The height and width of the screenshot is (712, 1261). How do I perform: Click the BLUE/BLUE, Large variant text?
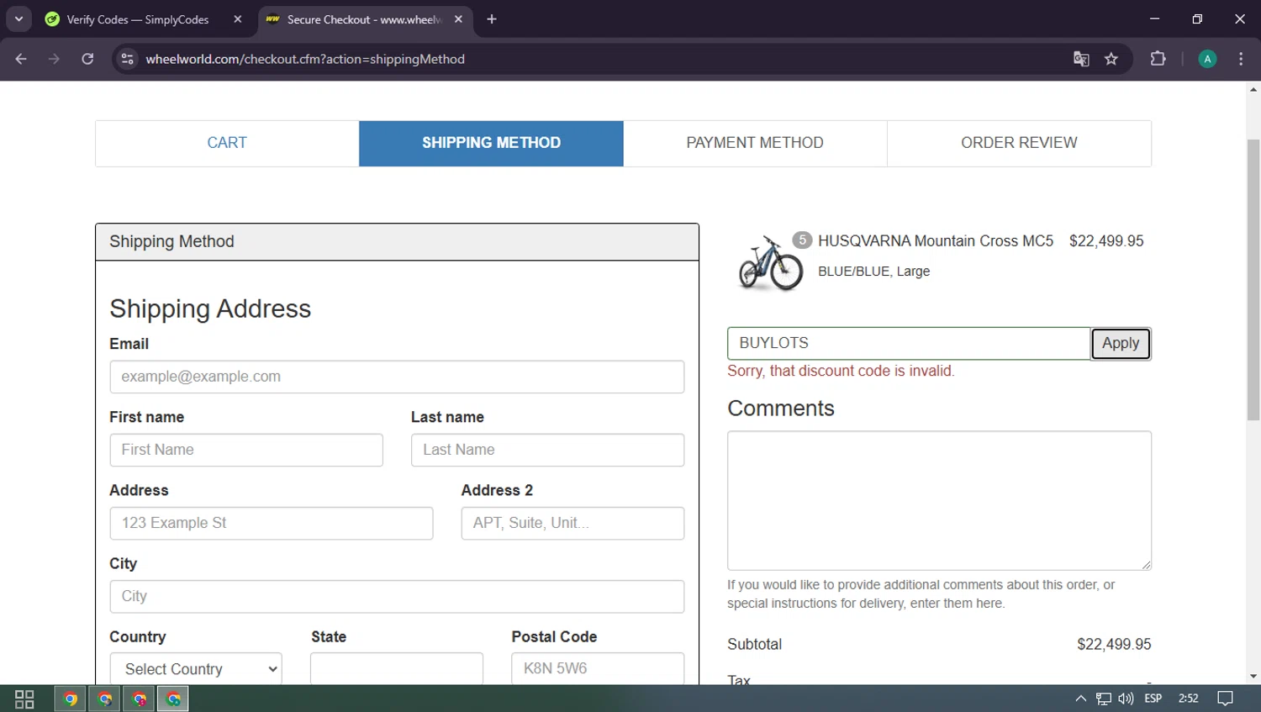(873, 272)
